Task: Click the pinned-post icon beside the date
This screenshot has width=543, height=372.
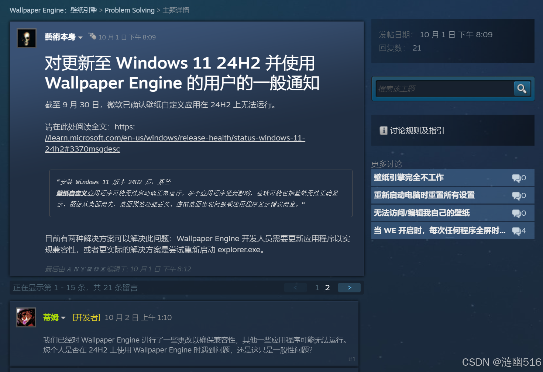Action: [92, 36]
